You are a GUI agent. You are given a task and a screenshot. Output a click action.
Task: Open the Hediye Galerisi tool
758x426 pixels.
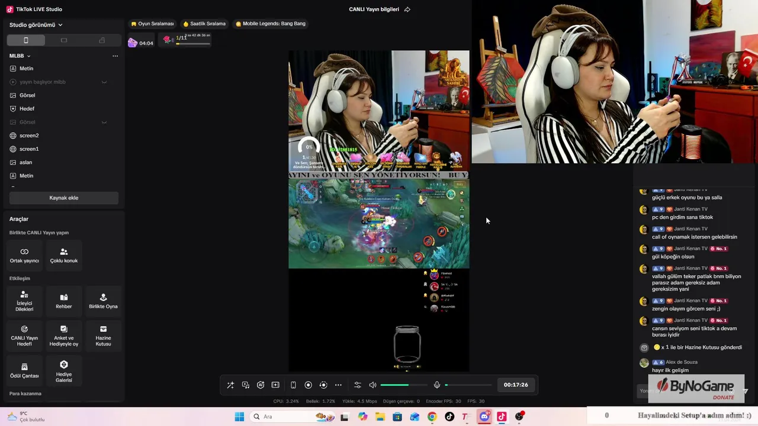(x=64, y=370)
